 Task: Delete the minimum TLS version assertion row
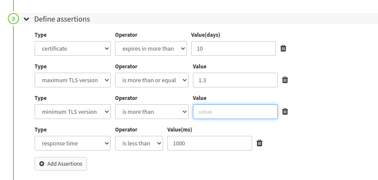(285, 112)
